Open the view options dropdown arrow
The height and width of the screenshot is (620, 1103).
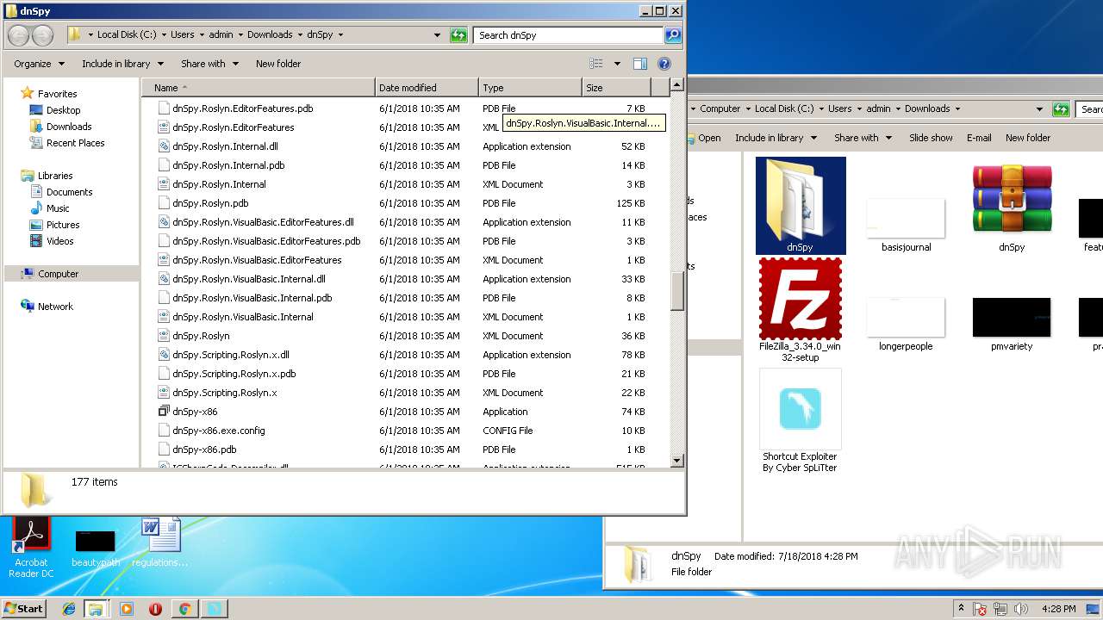617,64
